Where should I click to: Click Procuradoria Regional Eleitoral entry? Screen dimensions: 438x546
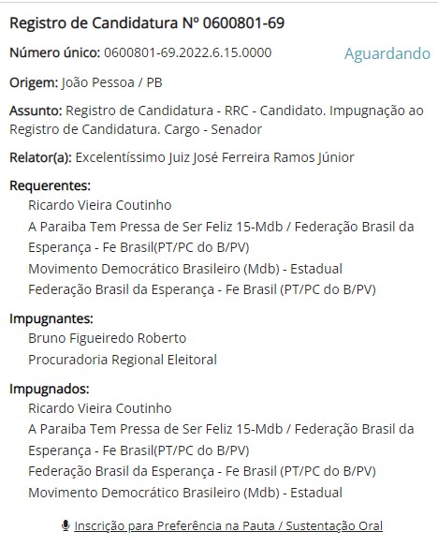[123, 360]
